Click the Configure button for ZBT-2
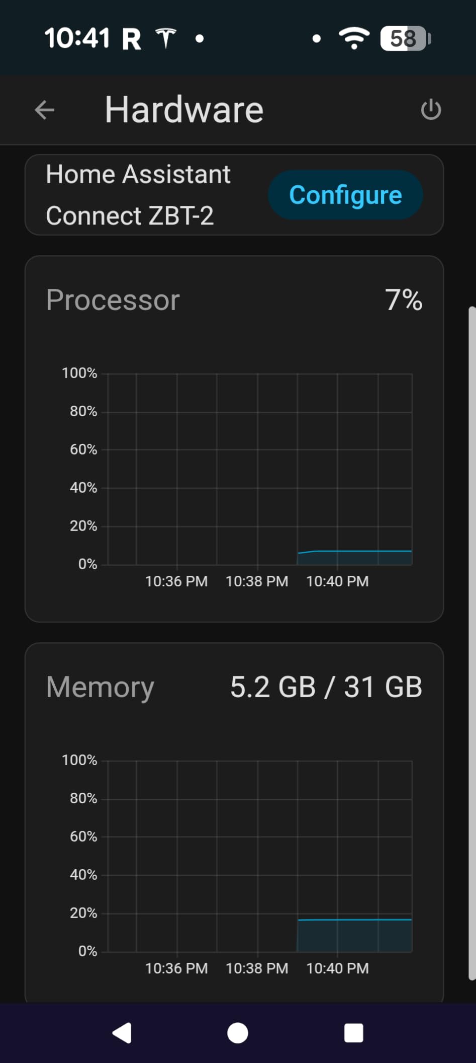Image resolution: width=476 pixels, height=1063 pixels. [345, 195]
